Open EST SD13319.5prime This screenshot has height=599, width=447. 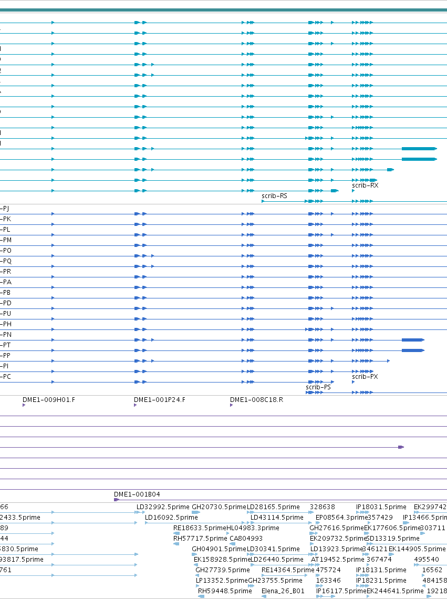tap(393, 538)
